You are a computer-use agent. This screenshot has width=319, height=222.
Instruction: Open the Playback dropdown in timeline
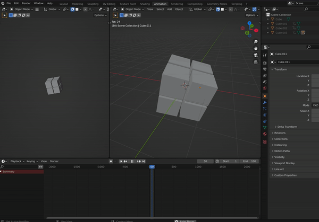click(16, 161)
